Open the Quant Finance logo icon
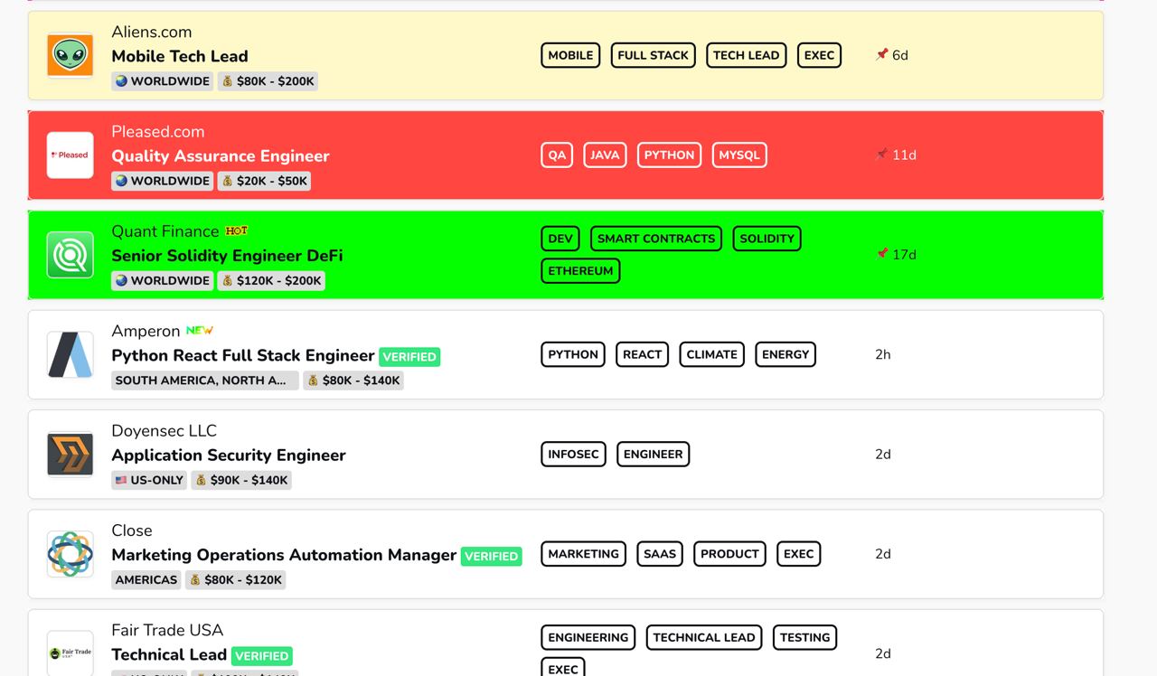1157x676 pixels. pos(71,255)
